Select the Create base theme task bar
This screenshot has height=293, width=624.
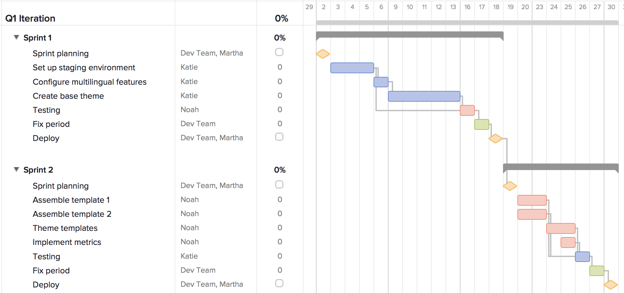424,96
